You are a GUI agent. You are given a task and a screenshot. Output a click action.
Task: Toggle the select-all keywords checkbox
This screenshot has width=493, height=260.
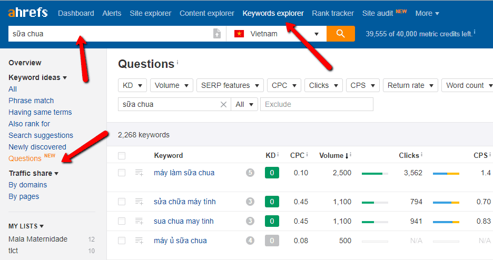(x=122, y=156)
